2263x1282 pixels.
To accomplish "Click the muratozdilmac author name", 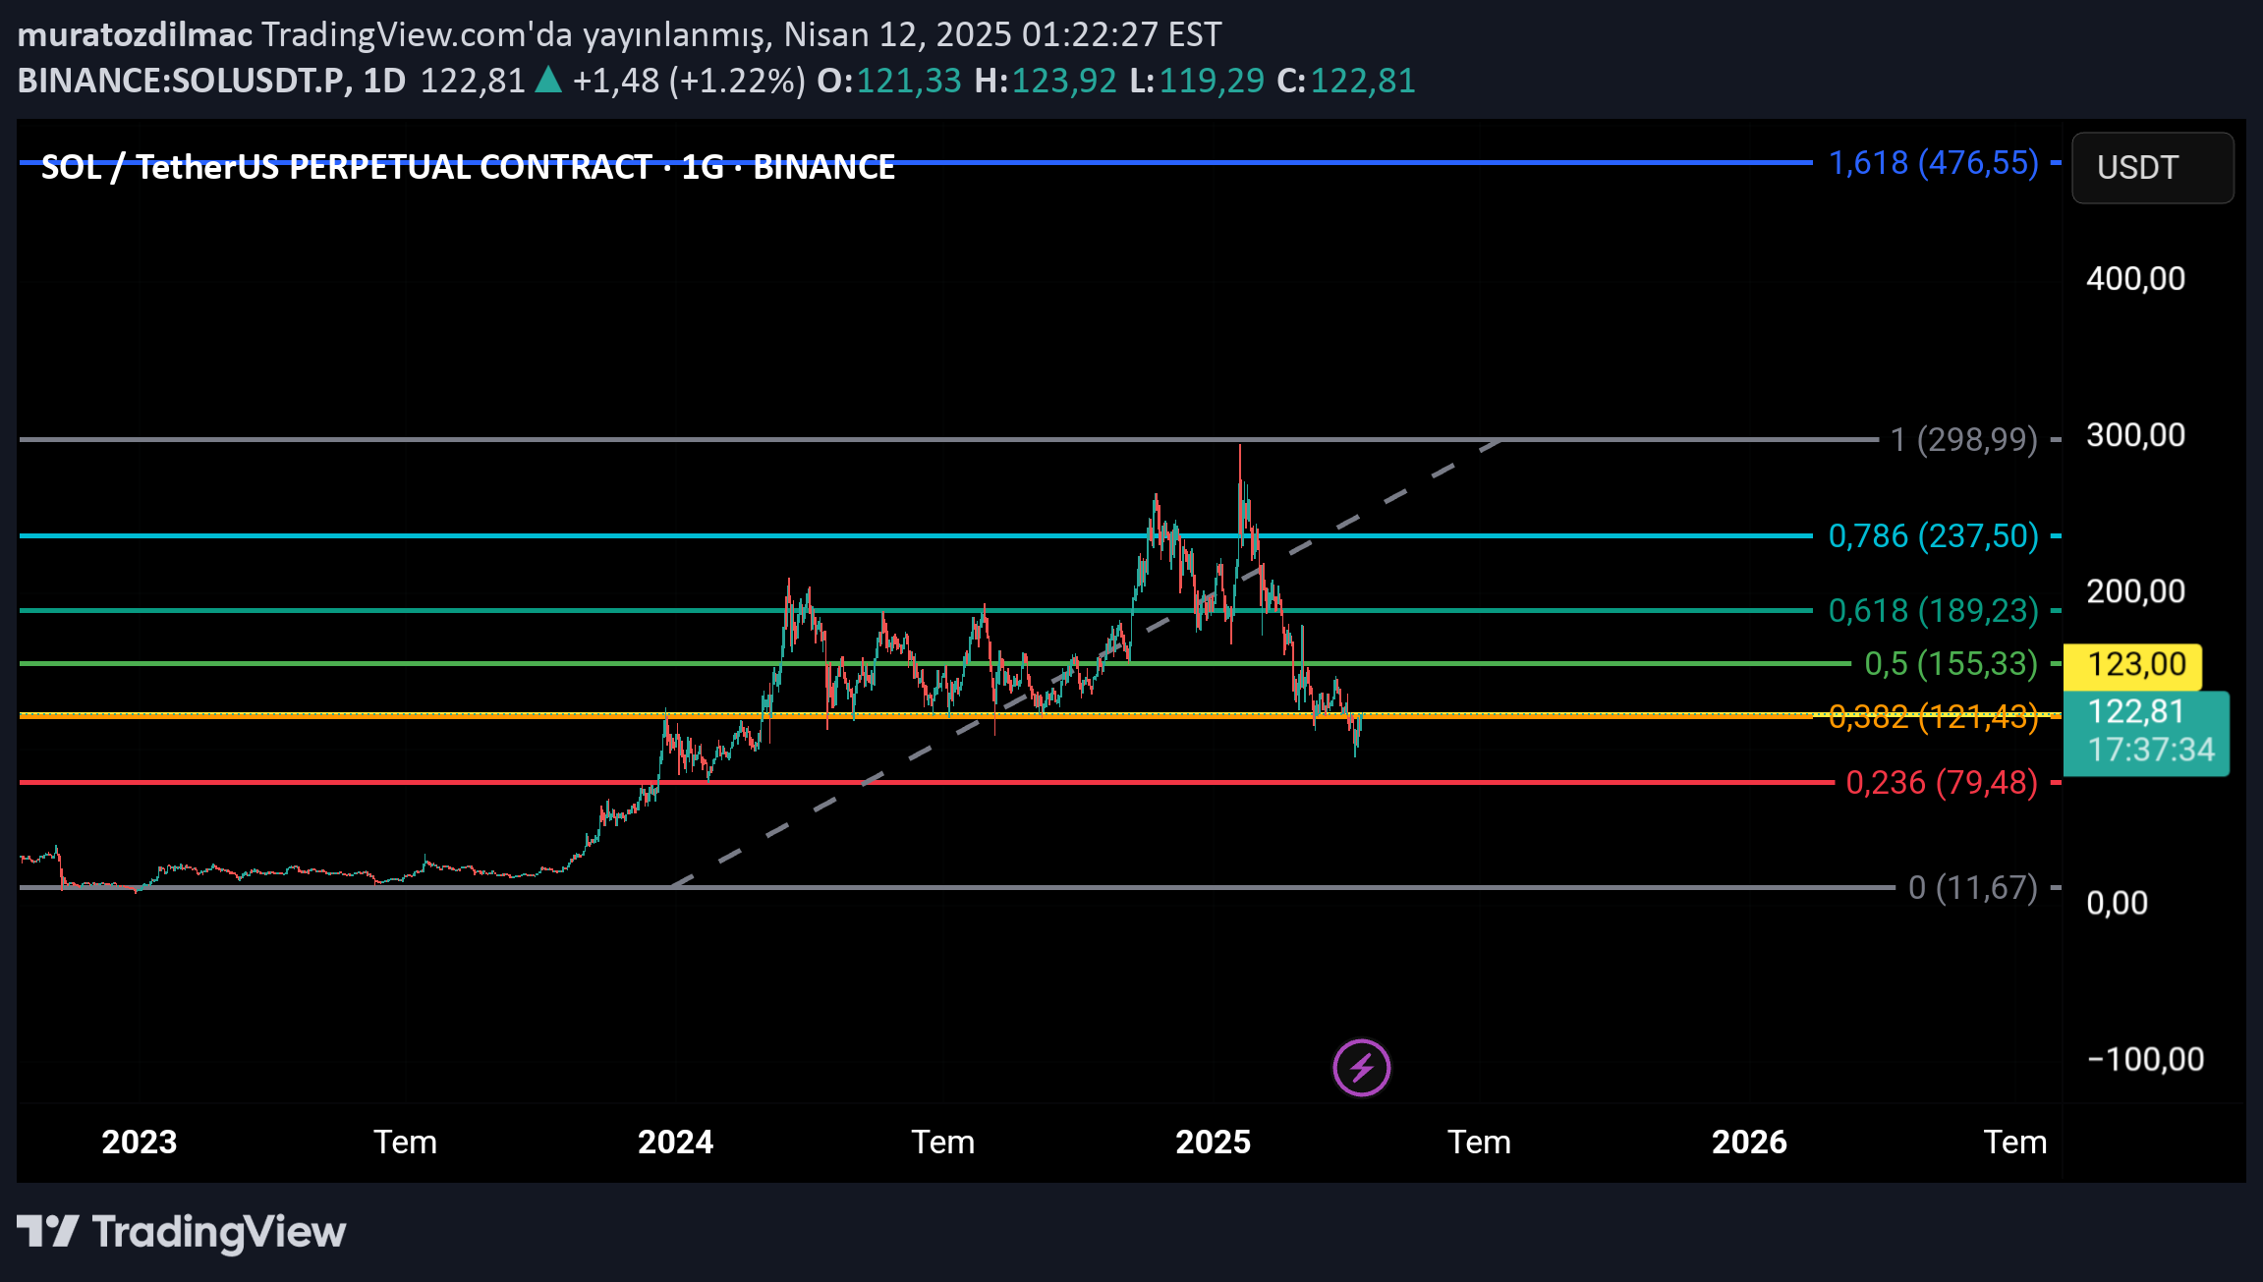I will click(135, 34).
